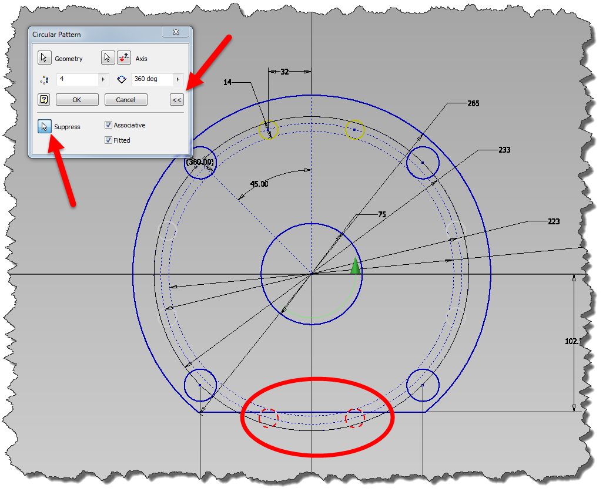Image resolution: width=606 pixels, height=495 pixels.
Task: Uncheck the Associative option
Action: coord(108,124)
